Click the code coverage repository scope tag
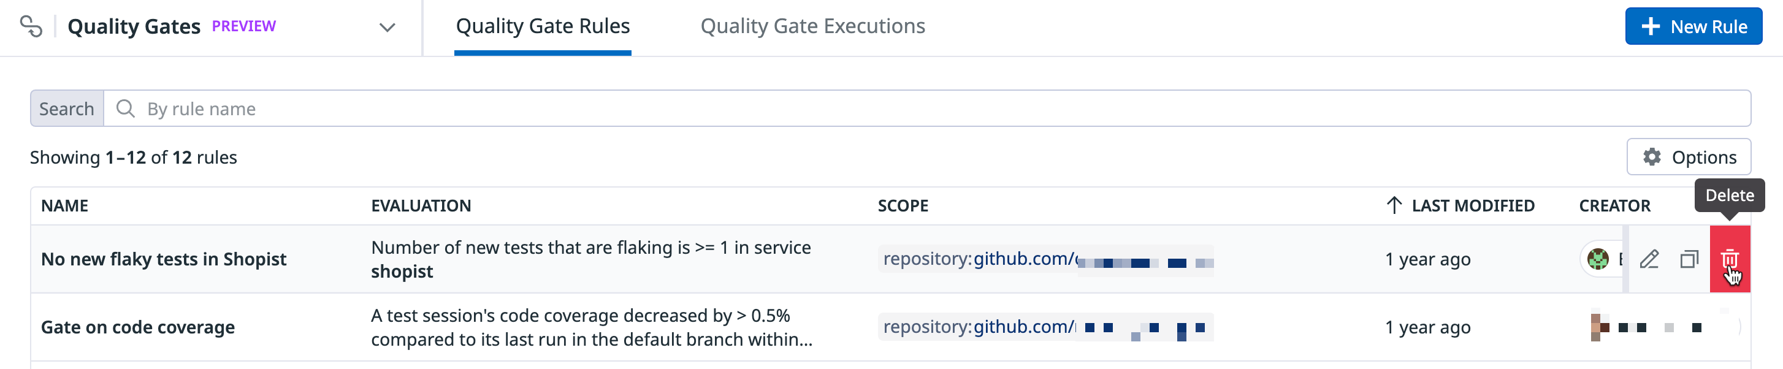The width and height of the screenshot is (1783, 369). (1045, 327)
